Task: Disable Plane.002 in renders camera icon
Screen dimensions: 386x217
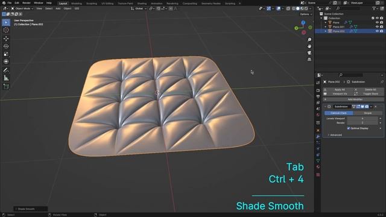Action: pyautogui.click(x=381, y=31)
